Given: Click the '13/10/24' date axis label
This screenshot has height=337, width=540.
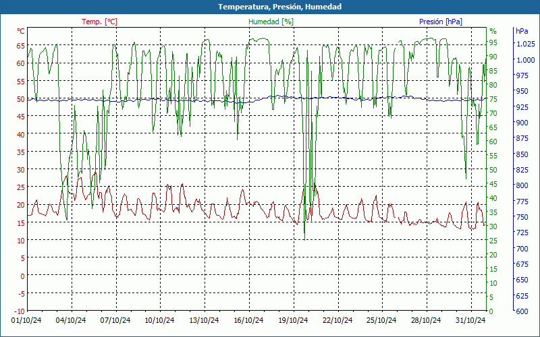Looking at the screenshot, I should [x=204, y=320].
